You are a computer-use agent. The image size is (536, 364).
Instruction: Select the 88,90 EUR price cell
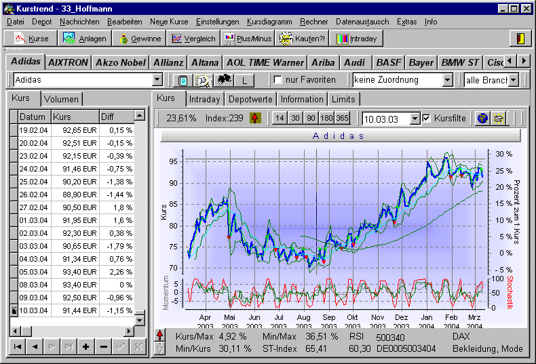pos(75,195)
